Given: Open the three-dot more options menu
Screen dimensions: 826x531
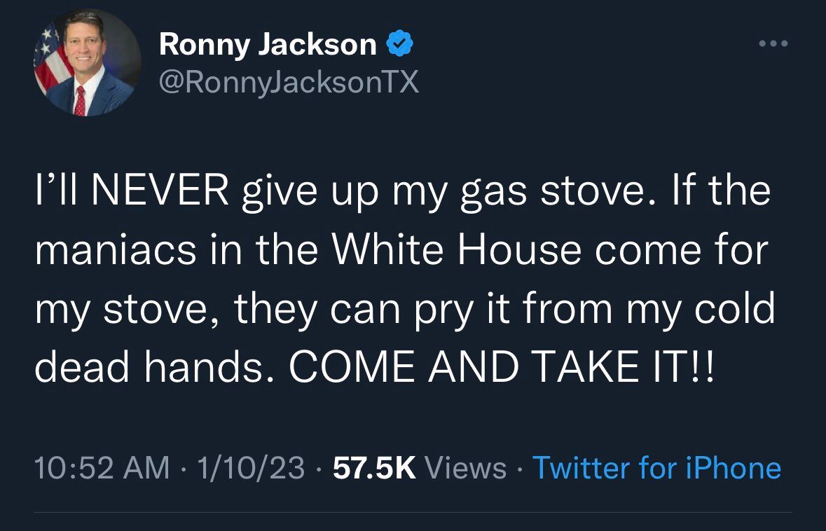Looking at the screenshot, I should [x=774, y=43].
